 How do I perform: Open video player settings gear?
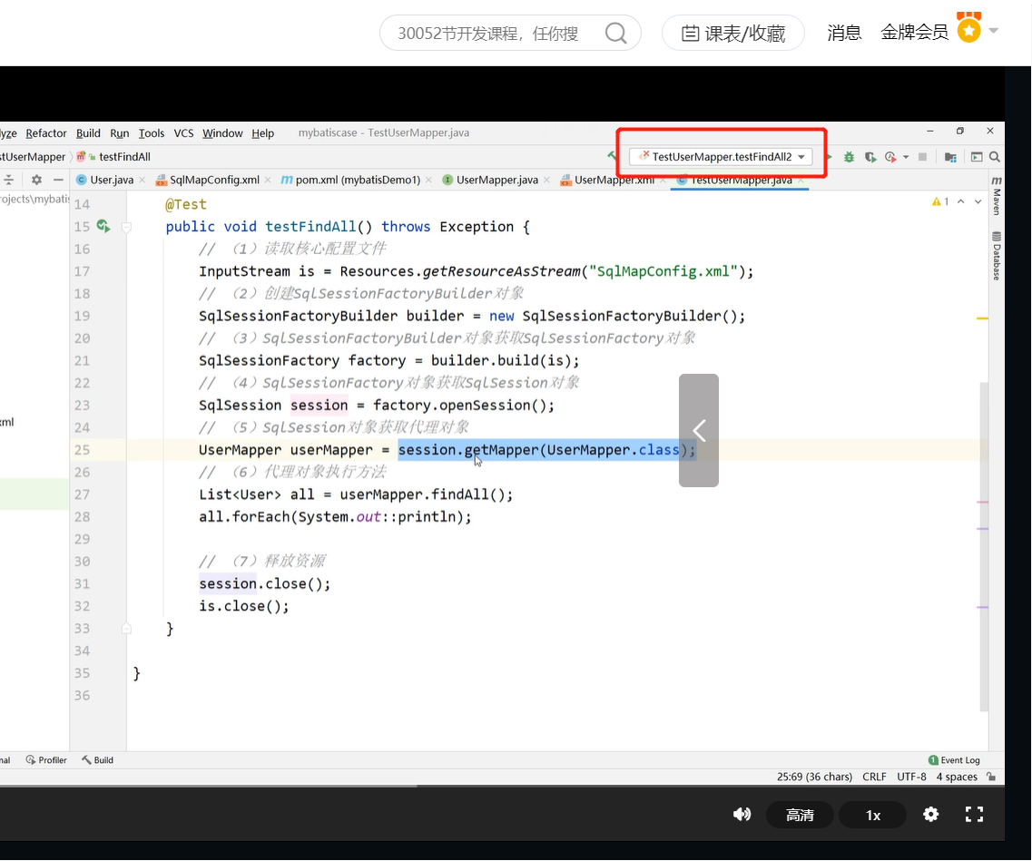click(930, 815)
